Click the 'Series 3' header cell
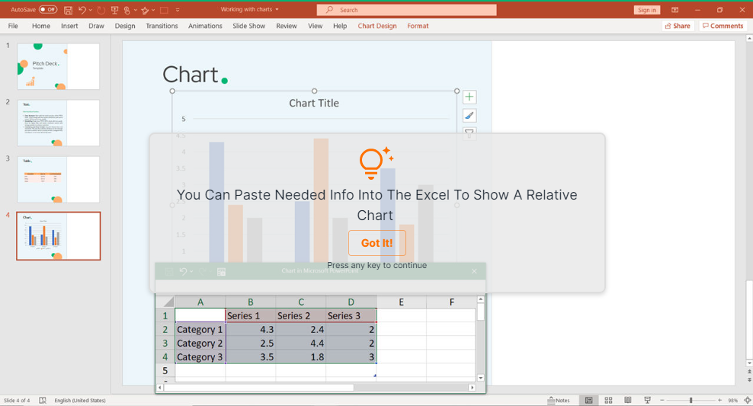753x406 pixels. pyautogui.click(x=351, y=316)
